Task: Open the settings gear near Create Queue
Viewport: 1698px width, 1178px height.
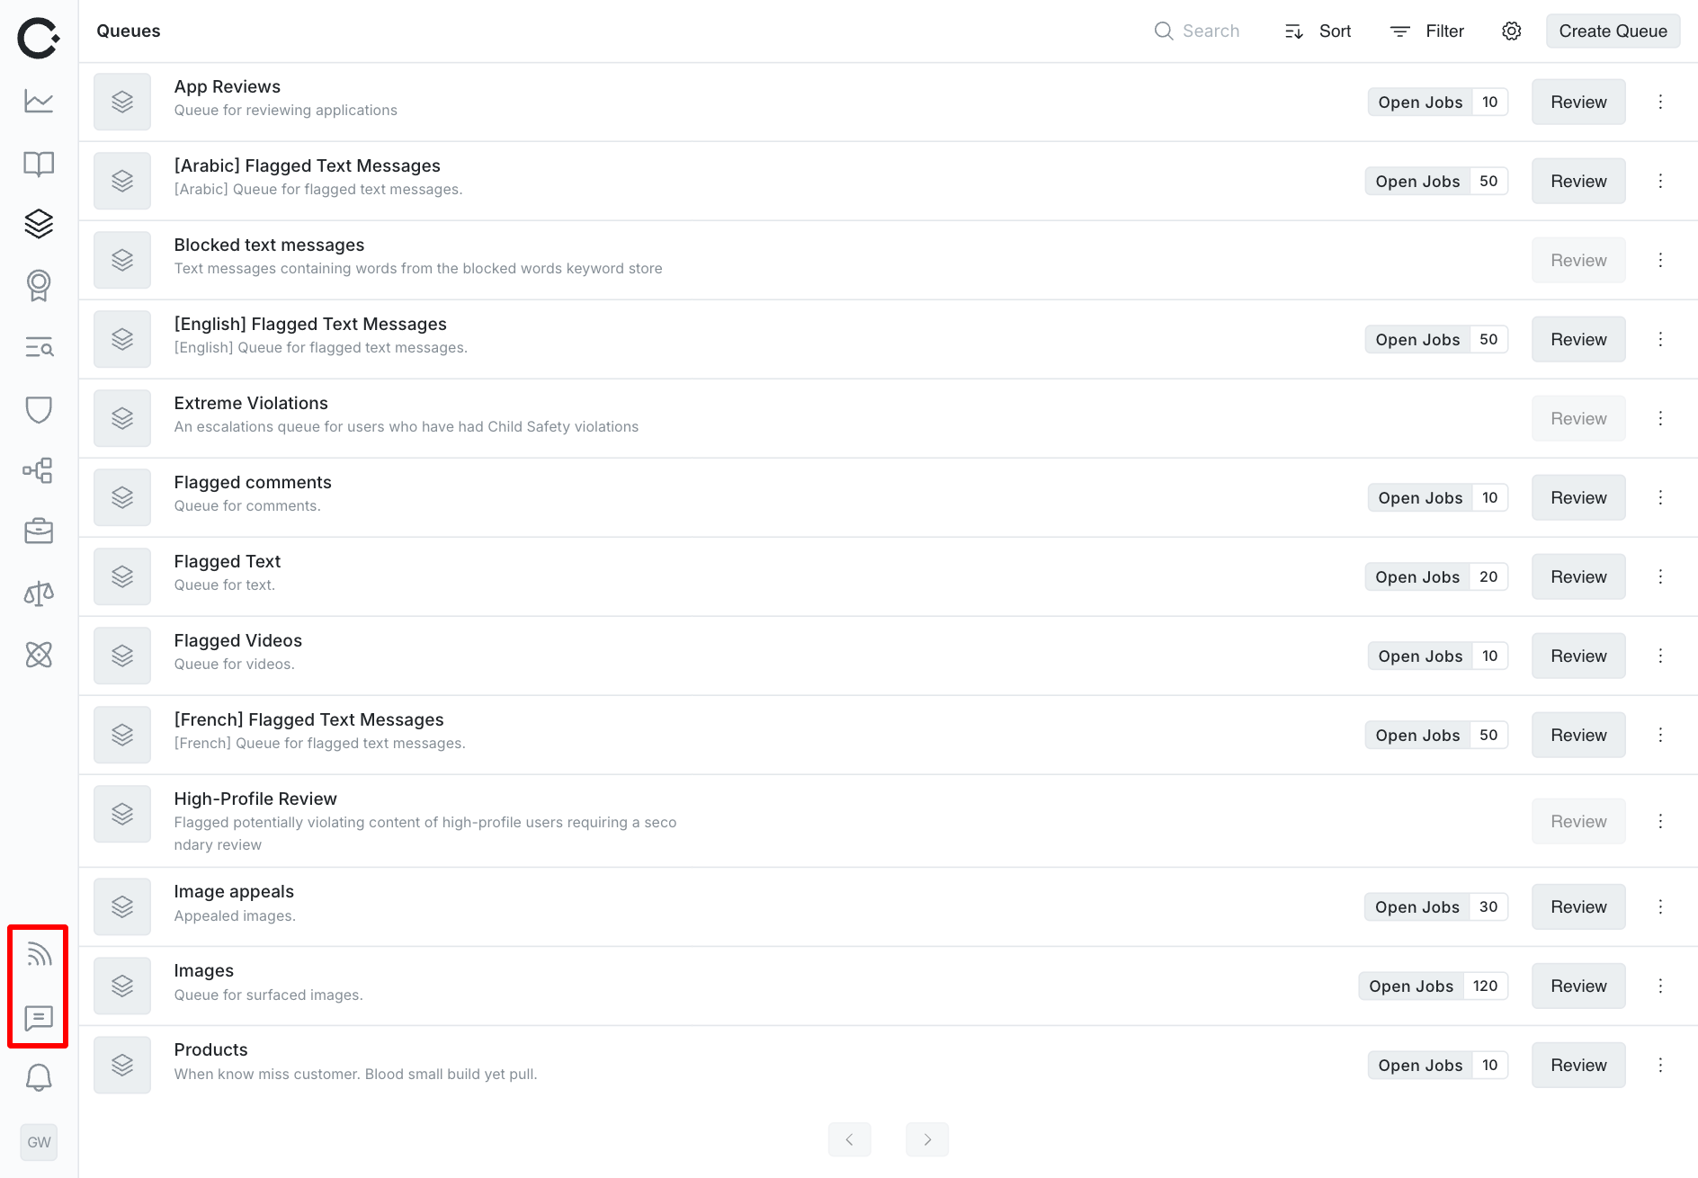Action: (x=1511, y=31)
